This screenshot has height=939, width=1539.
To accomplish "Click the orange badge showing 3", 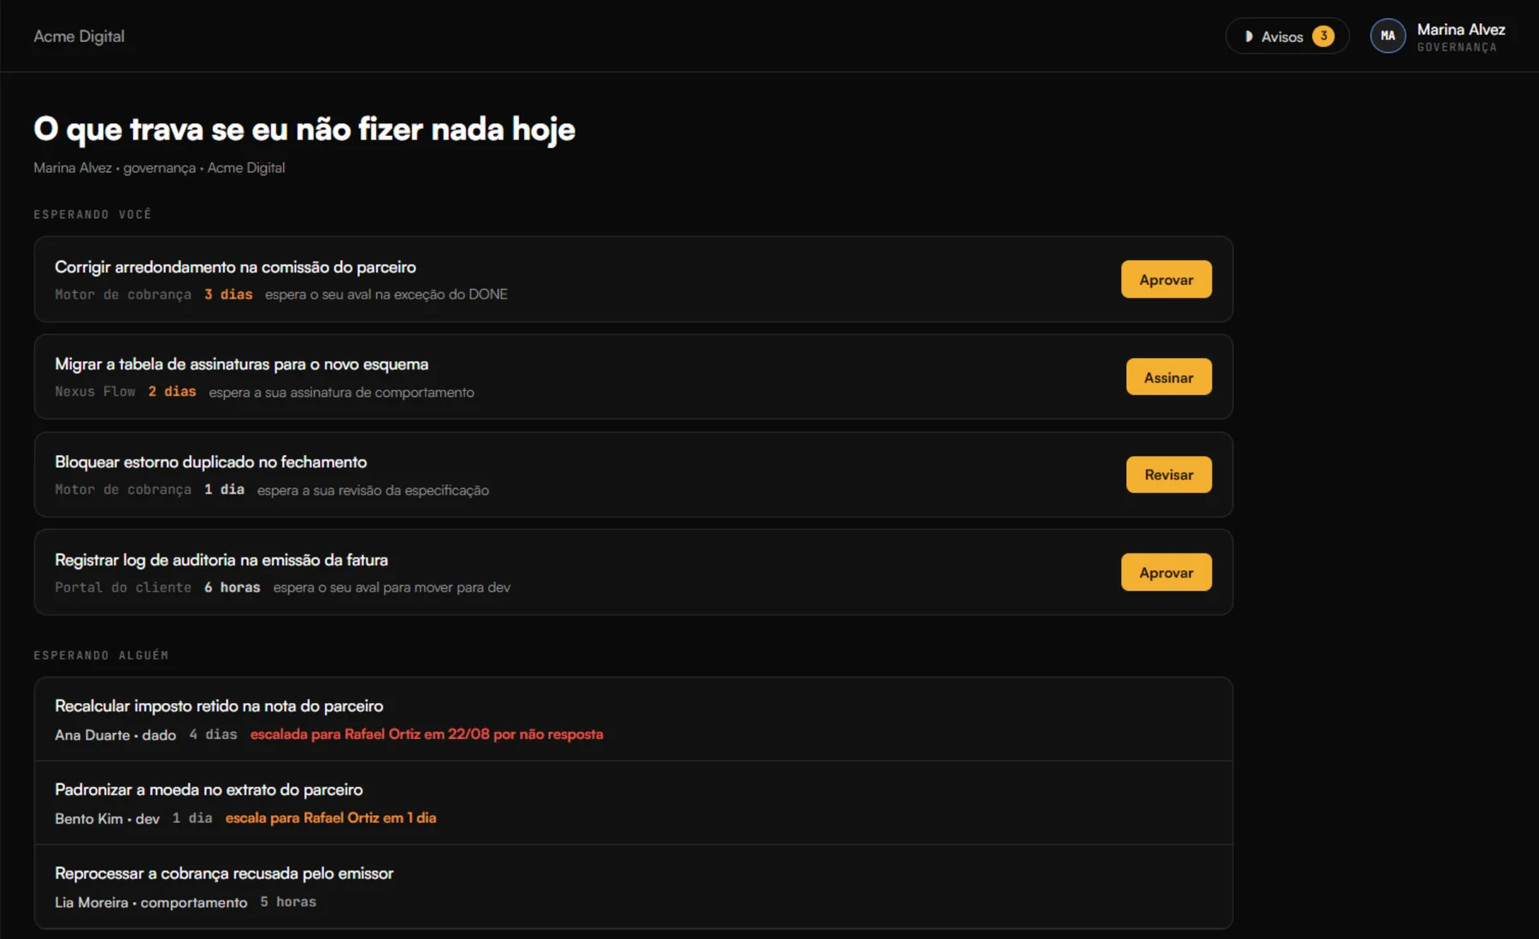I will tap(1323, 36).
